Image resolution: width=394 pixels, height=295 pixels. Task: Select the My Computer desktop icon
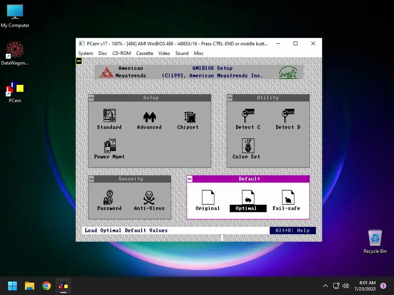point(15,16)
